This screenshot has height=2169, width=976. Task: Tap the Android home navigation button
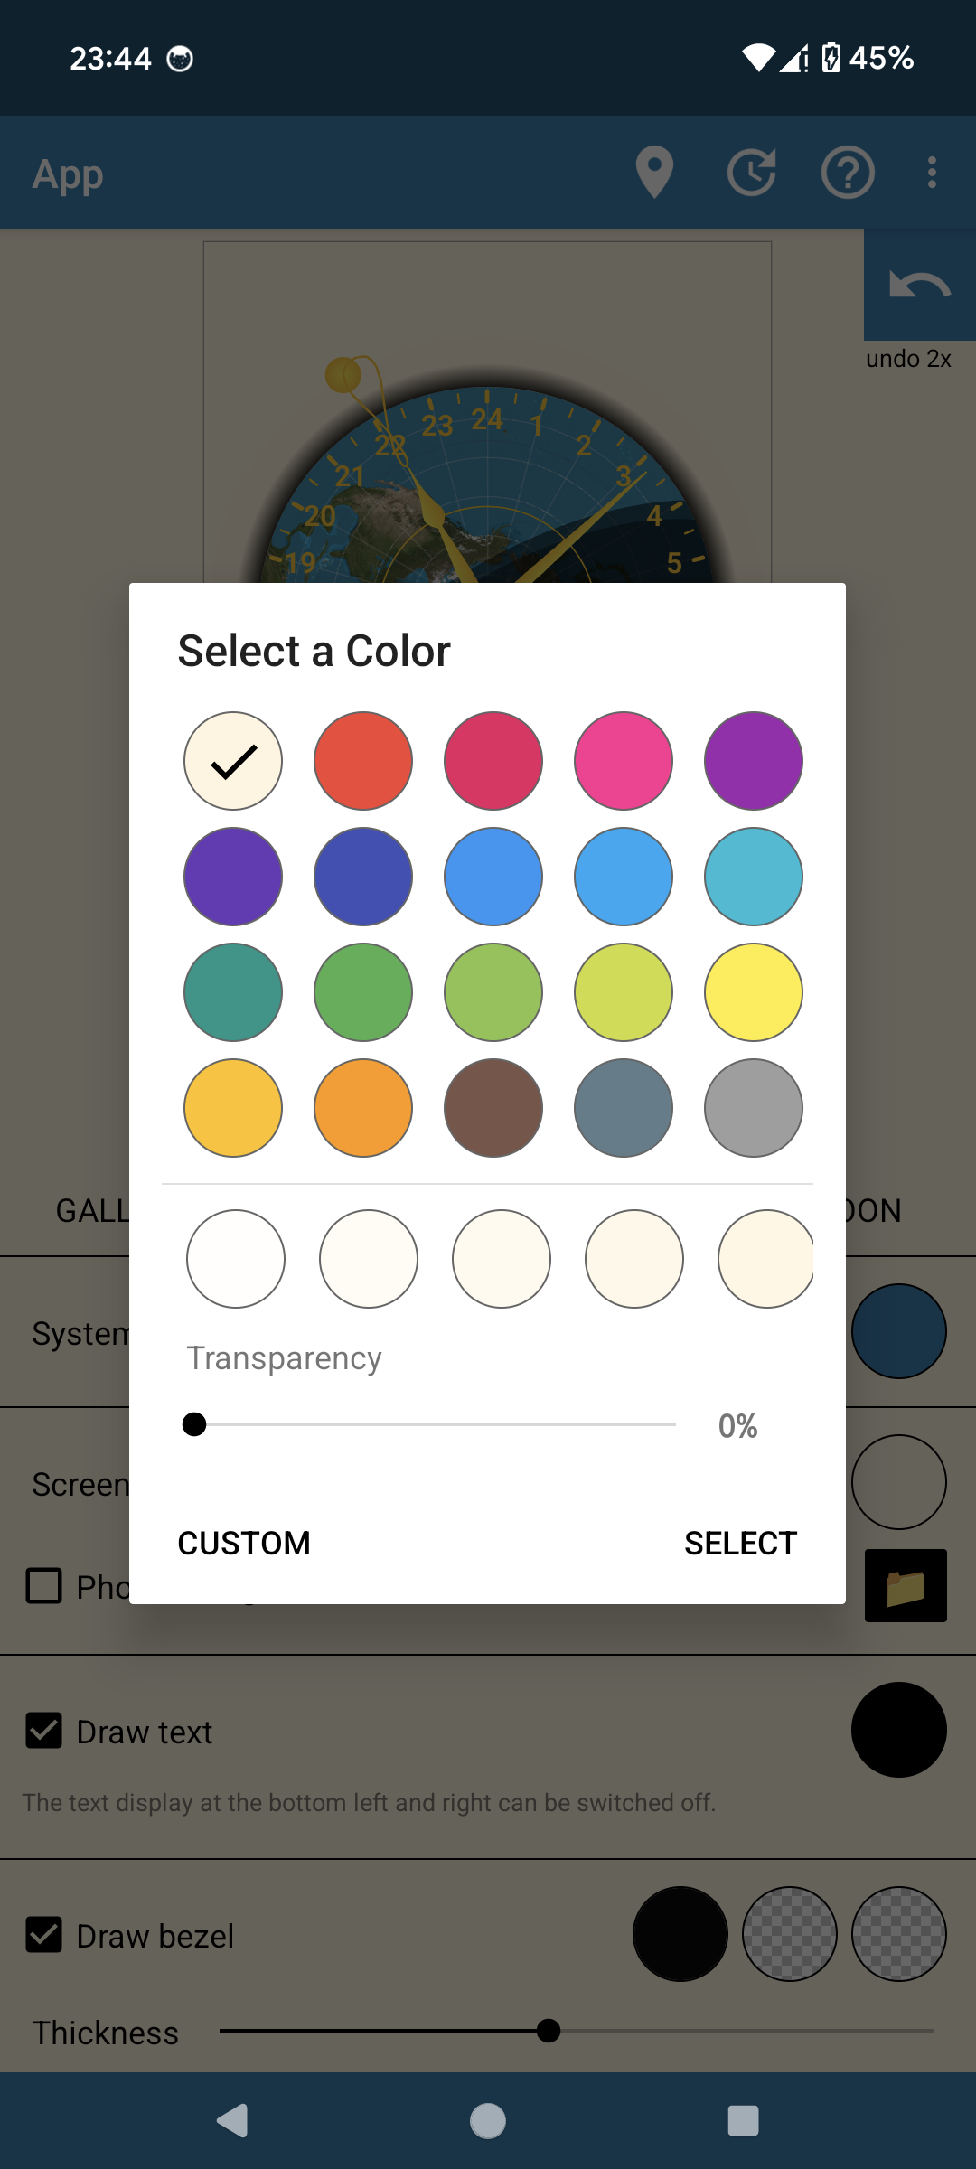[x=488, y=2120]
